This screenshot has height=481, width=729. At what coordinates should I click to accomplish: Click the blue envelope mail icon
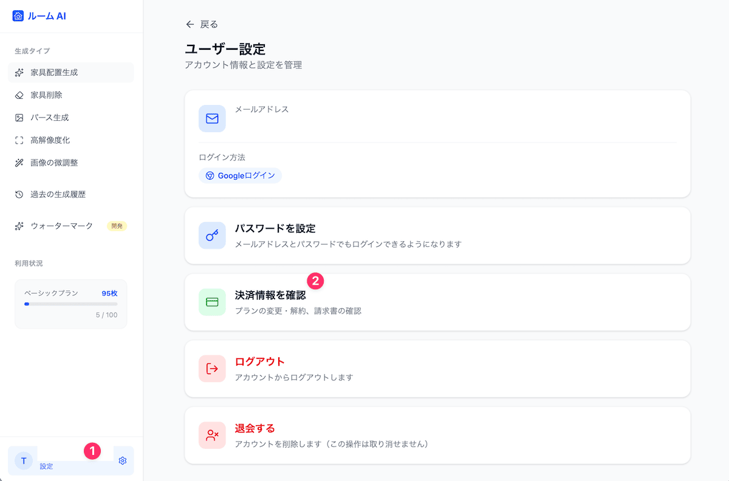pyautogui.click(x=212, y=118)
